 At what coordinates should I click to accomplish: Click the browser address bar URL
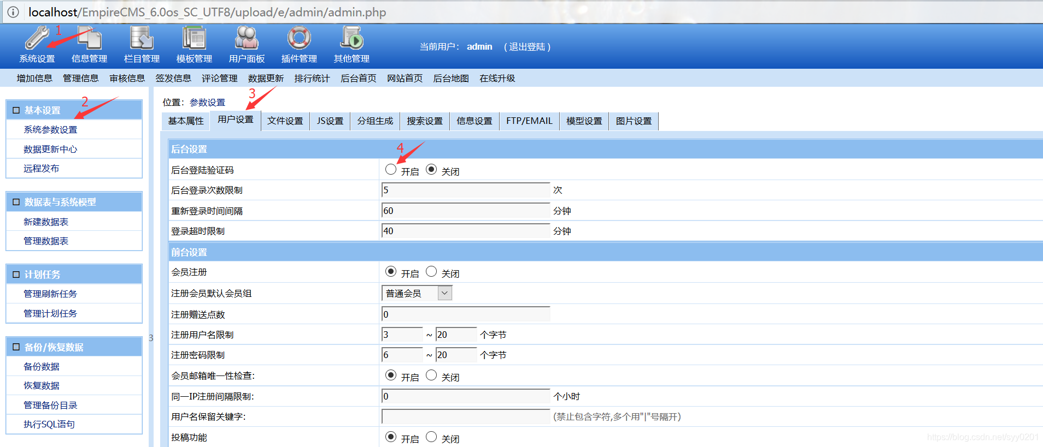[207, 12]
